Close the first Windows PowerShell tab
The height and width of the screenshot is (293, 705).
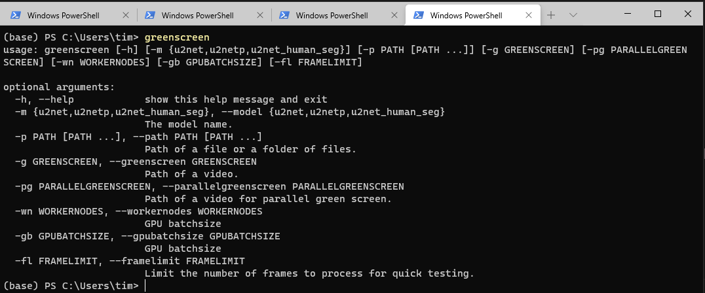[x=126, y=15]
